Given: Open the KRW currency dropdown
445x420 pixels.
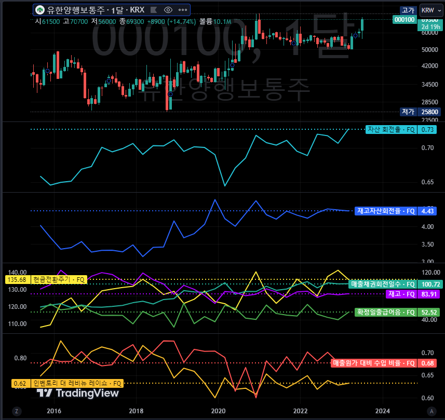Looking at the screenshot, I should [x=431, y=10].
